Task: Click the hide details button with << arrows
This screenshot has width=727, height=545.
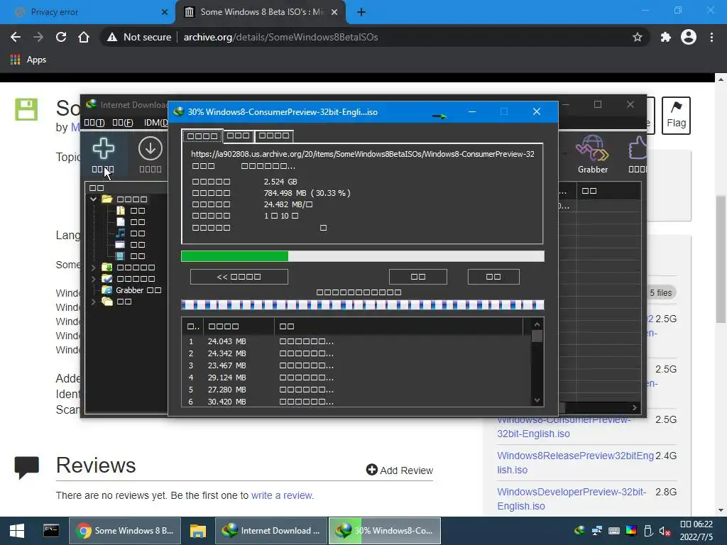Action: [239, 277]
